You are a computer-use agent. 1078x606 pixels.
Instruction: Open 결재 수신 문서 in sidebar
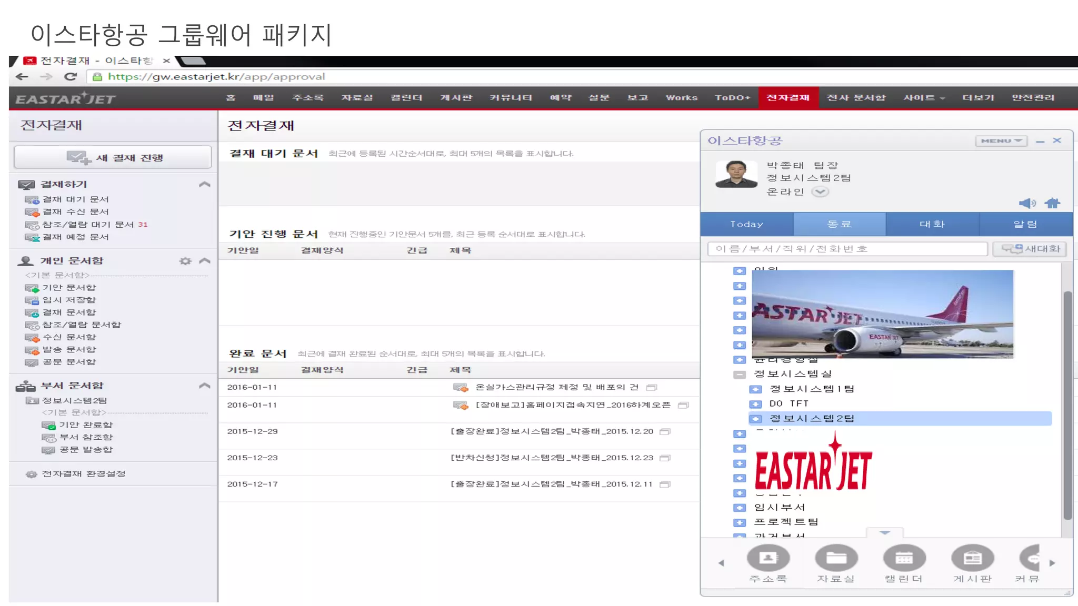[x=75, y=212]
